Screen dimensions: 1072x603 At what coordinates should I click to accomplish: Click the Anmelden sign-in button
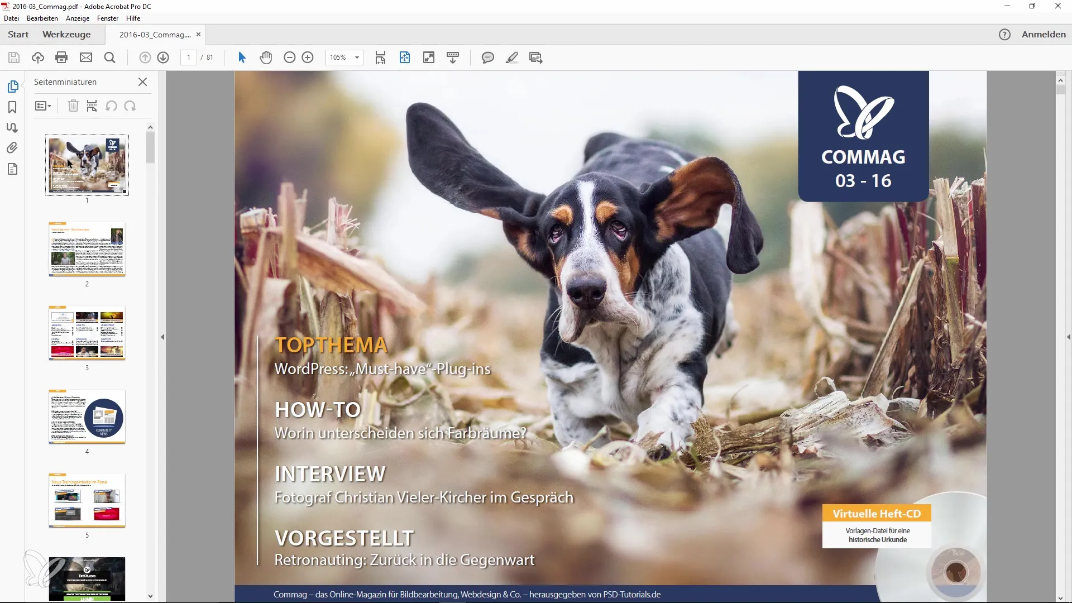[1044, 35]
